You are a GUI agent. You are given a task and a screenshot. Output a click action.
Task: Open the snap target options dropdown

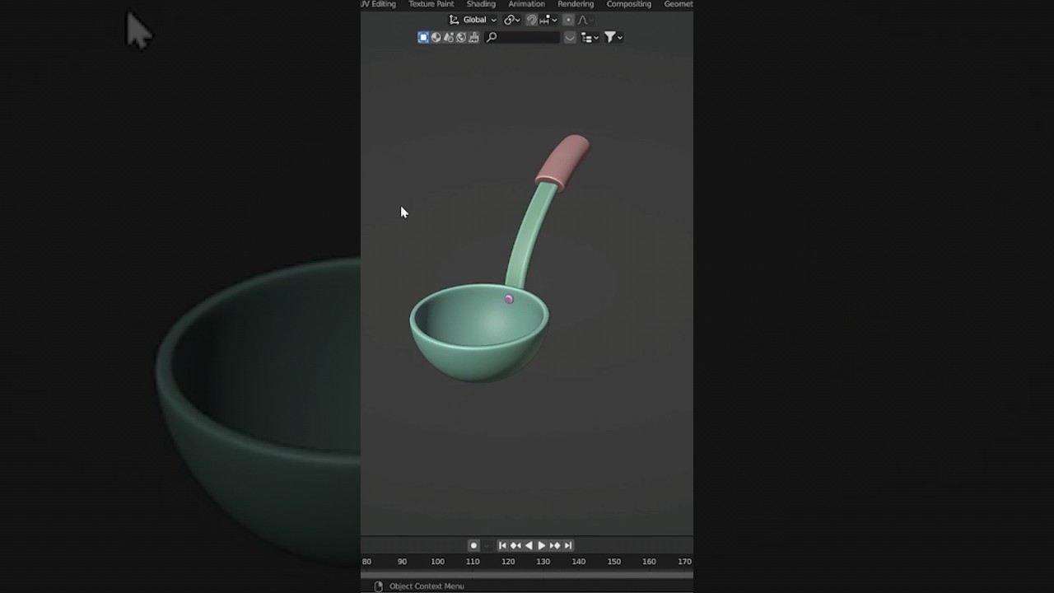pos(549,20)
